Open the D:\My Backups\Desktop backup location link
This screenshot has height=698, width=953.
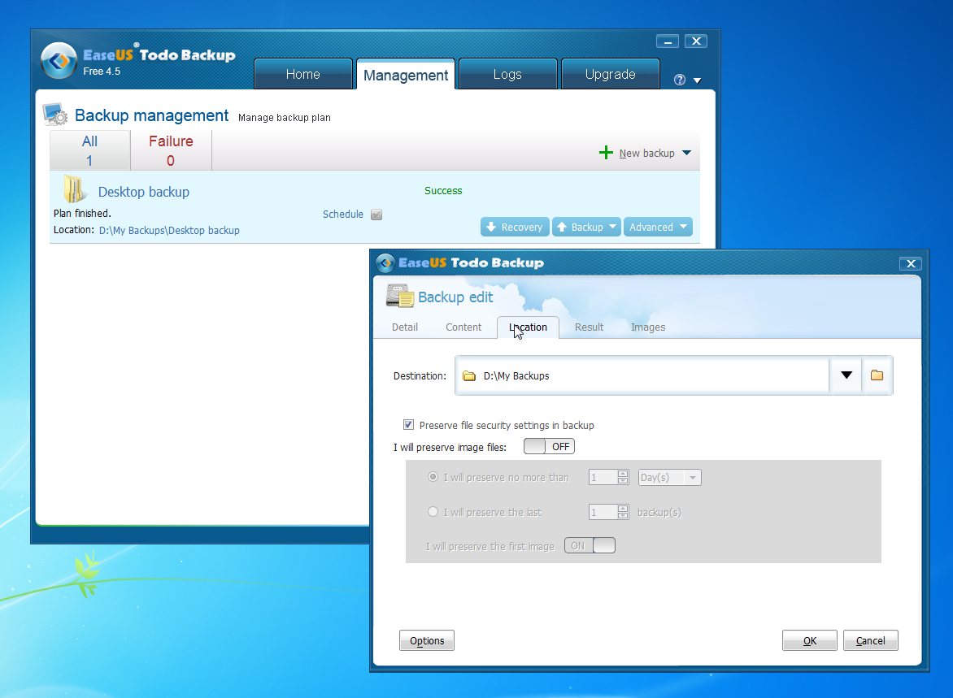(169, 230)
